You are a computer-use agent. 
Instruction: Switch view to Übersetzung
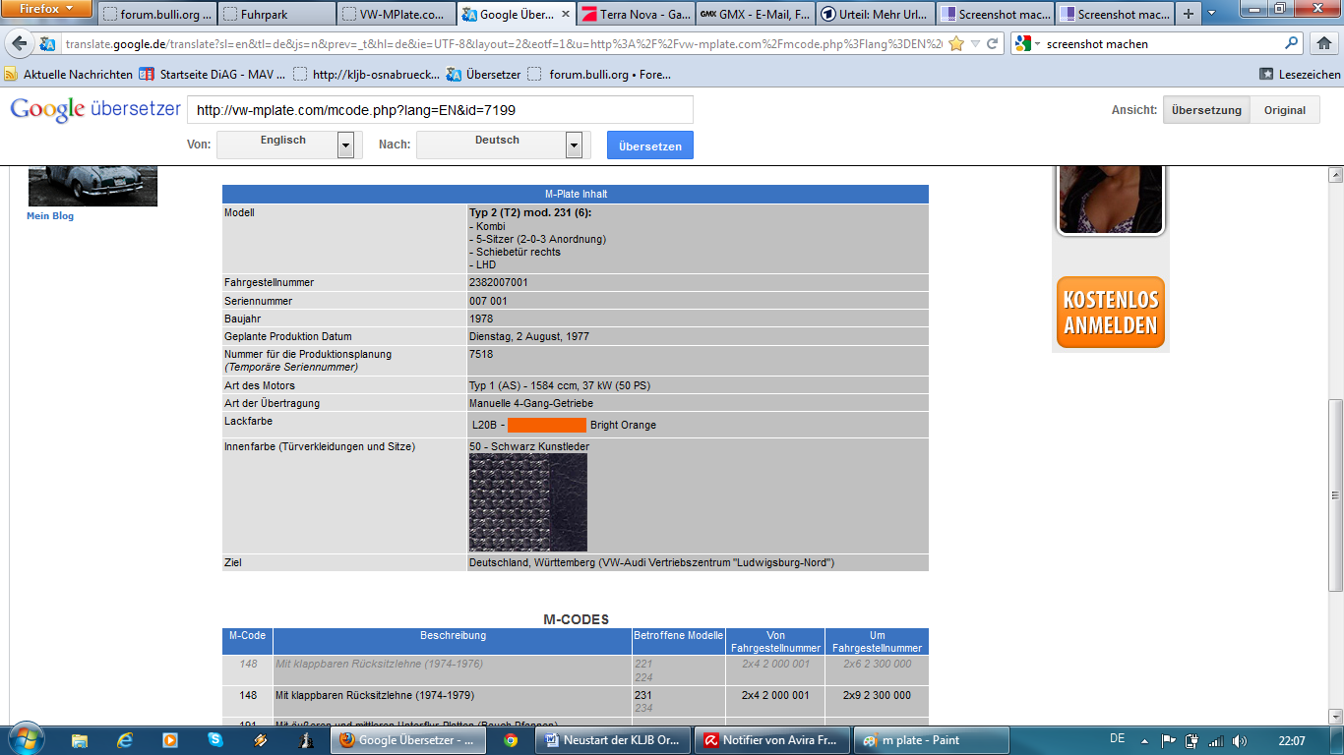click(x=1206, y=110)
